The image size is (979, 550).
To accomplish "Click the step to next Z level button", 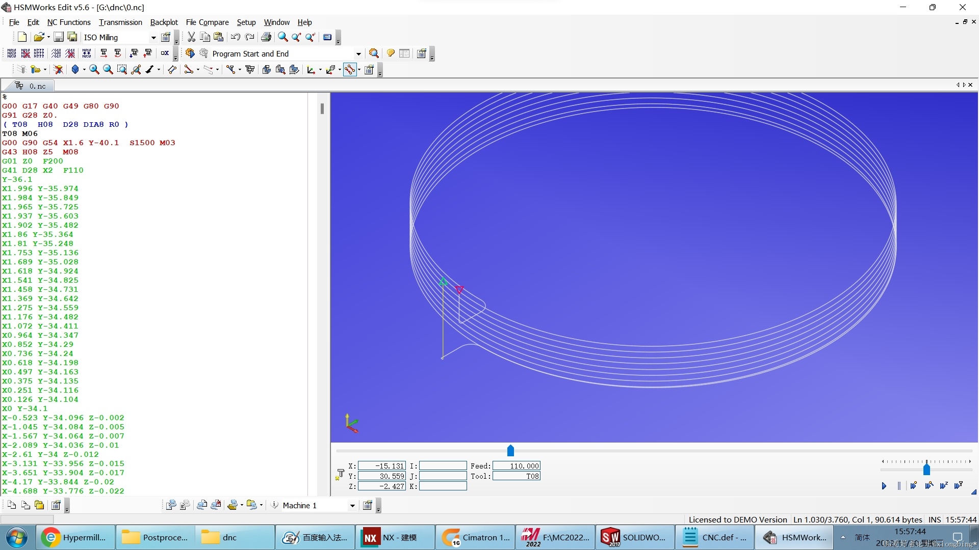I will click(x=944, y=486).
